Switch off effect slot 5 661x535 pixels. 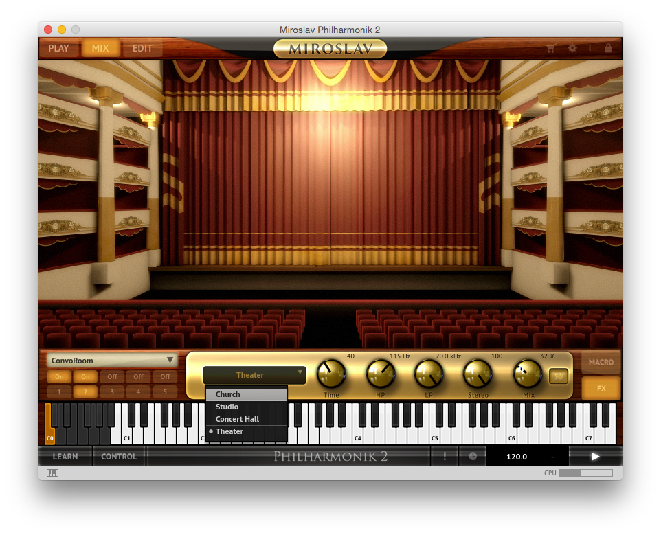164,377
